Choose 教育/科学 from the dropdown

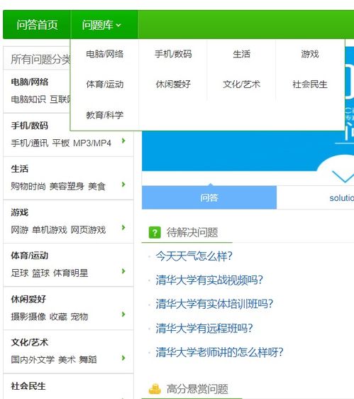click(x=104, y=115)
